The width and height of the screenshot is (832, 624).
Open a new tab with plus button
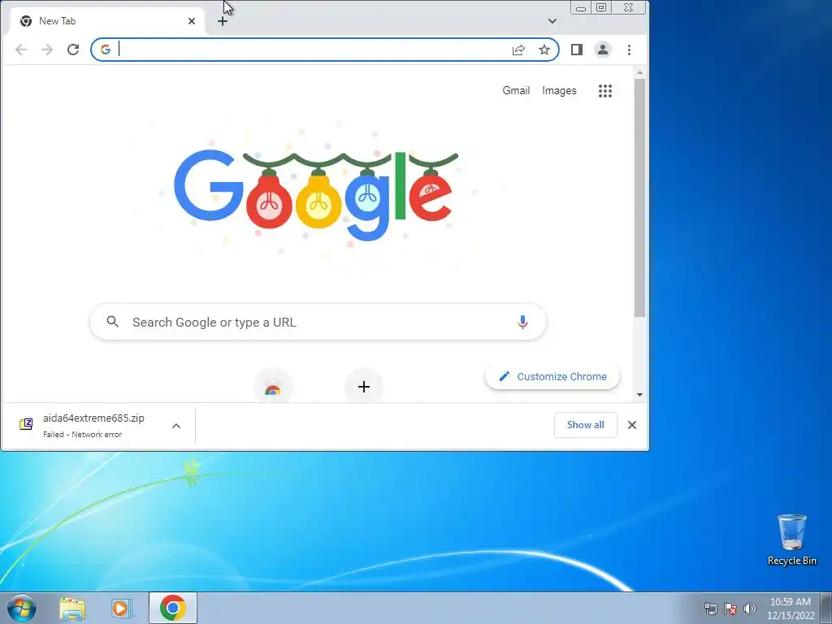click(x=223, y=21)
